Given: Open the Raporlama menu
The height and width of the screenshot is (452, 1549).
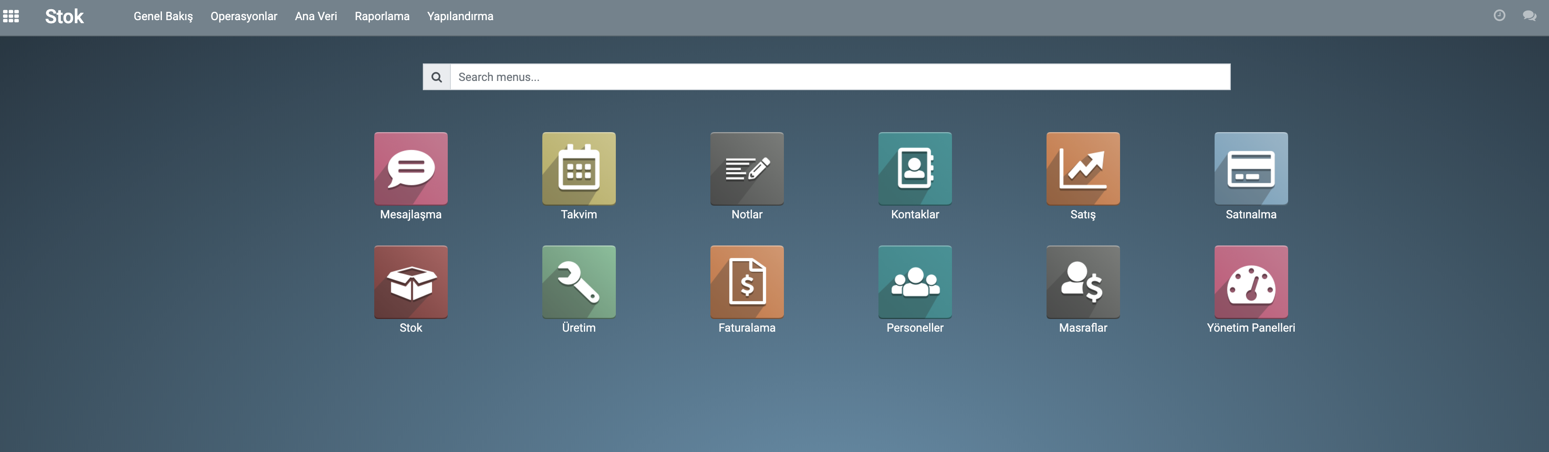Looking at the screenshot, I should click(382, 16).
